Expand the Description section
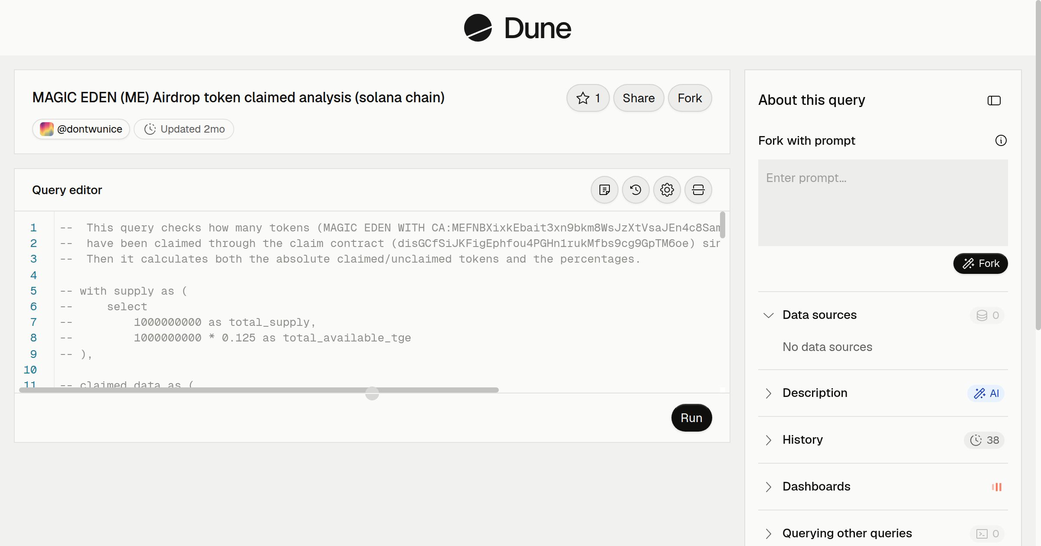Screen dimensions: 1041x546 coord(768,393)
